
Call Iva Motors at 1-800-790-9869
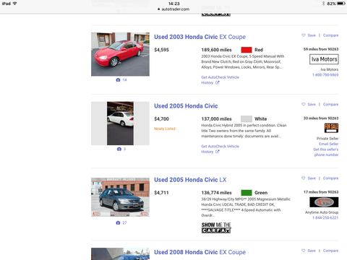point(325,75)
